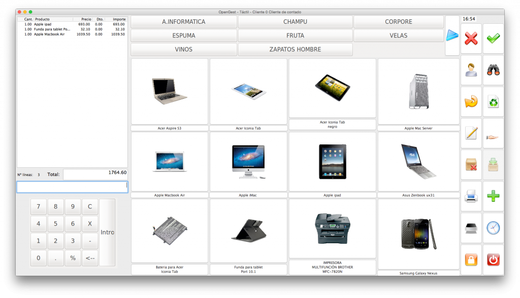Click the notepad with pencil icon

(x=471, y=133)
